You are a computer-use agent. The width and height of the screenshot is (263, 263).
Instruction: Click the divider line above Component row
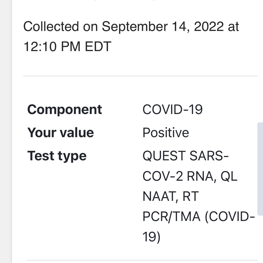140,76
